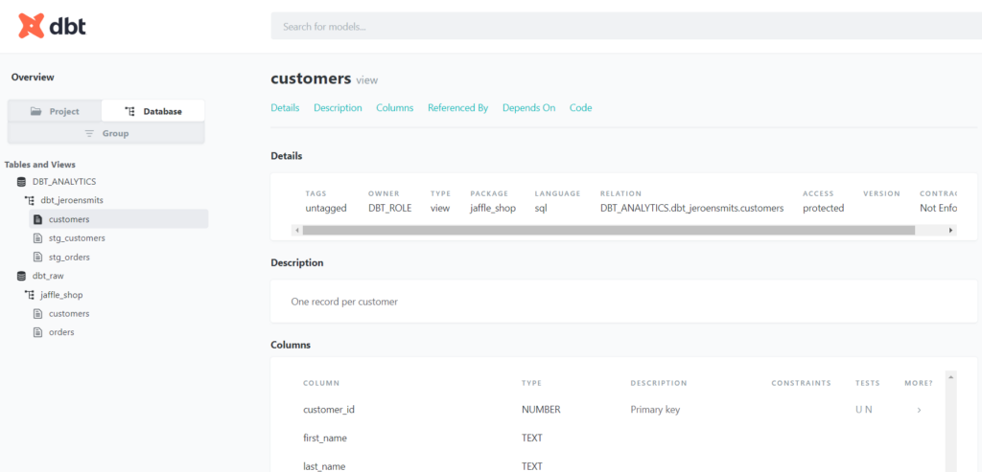Click the customer_id column name
This screenshot has height=472, width=982.
pyautogui.click(x=330, y=410)
